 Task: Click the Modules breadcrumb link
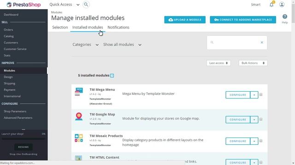pos(57,12)
